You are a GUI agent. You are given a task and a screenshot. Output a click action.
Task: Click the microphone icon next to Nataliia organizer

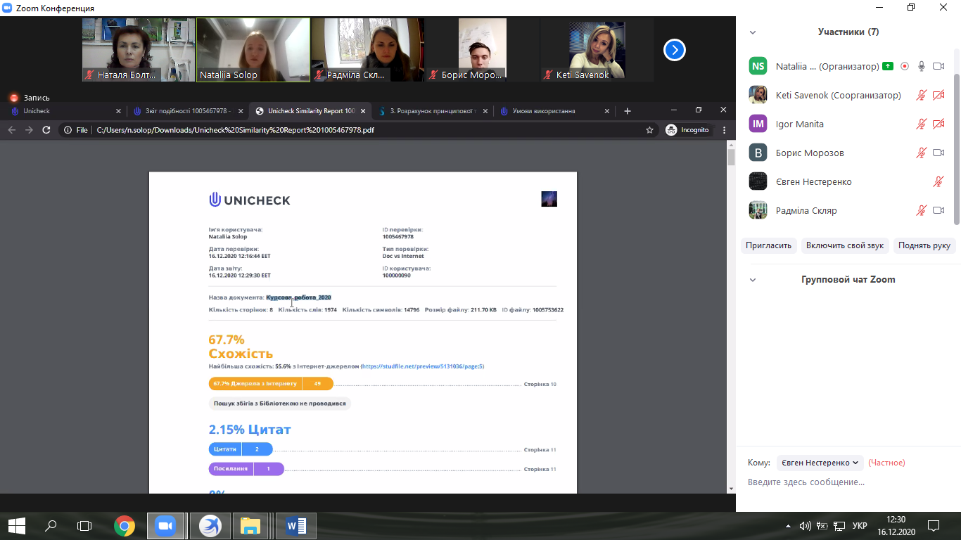[x=921, y=66]
